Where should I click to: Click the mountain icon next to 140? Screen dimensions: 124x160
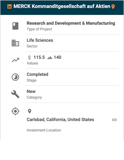point(50,58)
